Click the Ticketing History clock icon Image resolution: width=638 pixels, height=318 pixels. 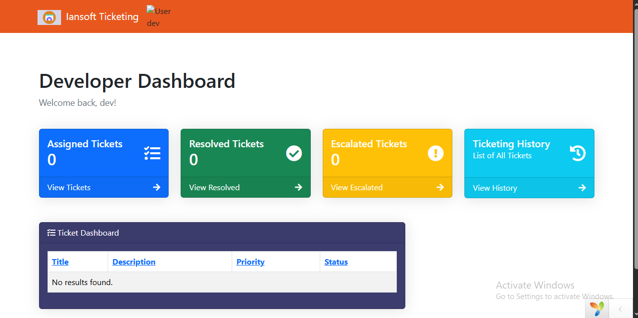tap(578, 153)
